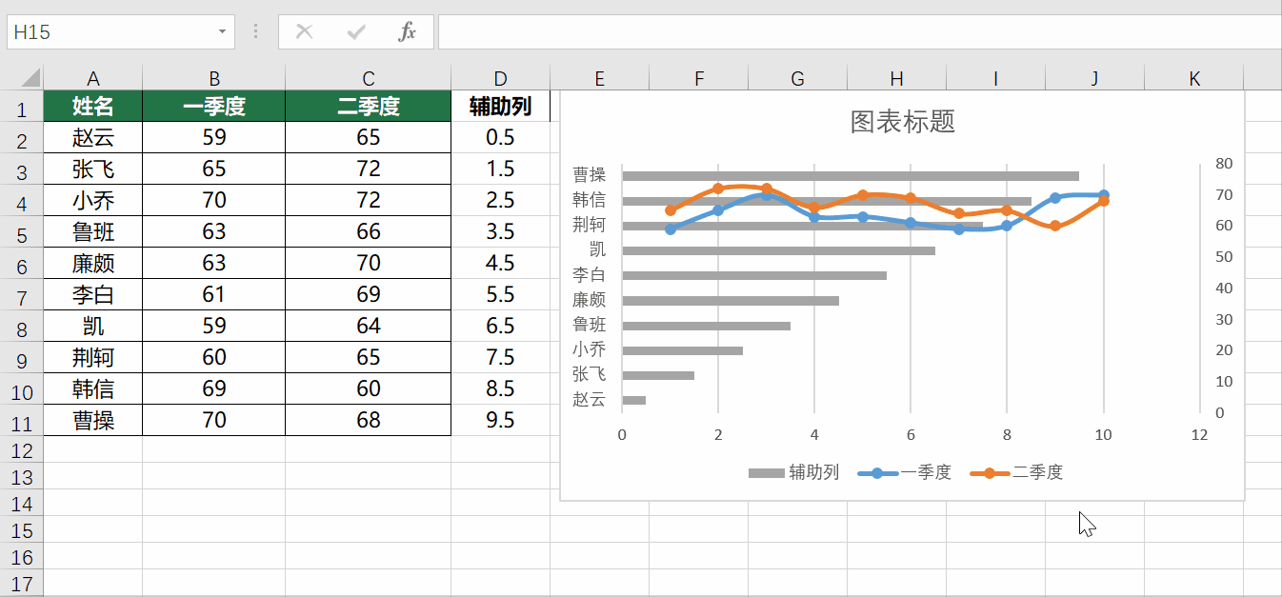Click the horizontal axis value 12
The width and height of the screenshot is (1282, 597).
(1199, 434)
